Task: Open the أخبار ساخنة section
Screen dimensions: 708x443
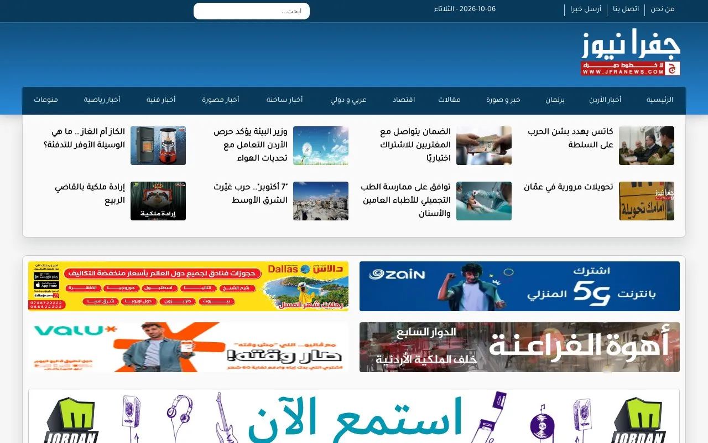Action: point(284,100)
